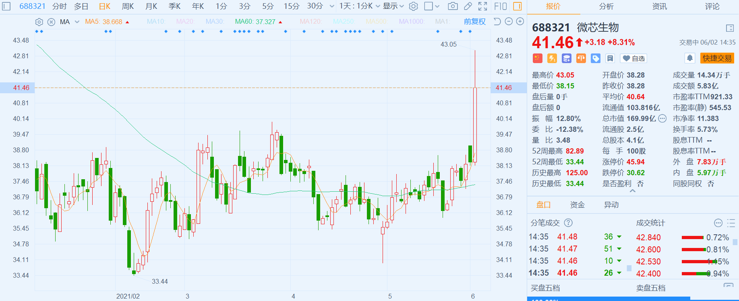
Task: Open the MA indicator type dropdown
Action: tap(69, 22)
